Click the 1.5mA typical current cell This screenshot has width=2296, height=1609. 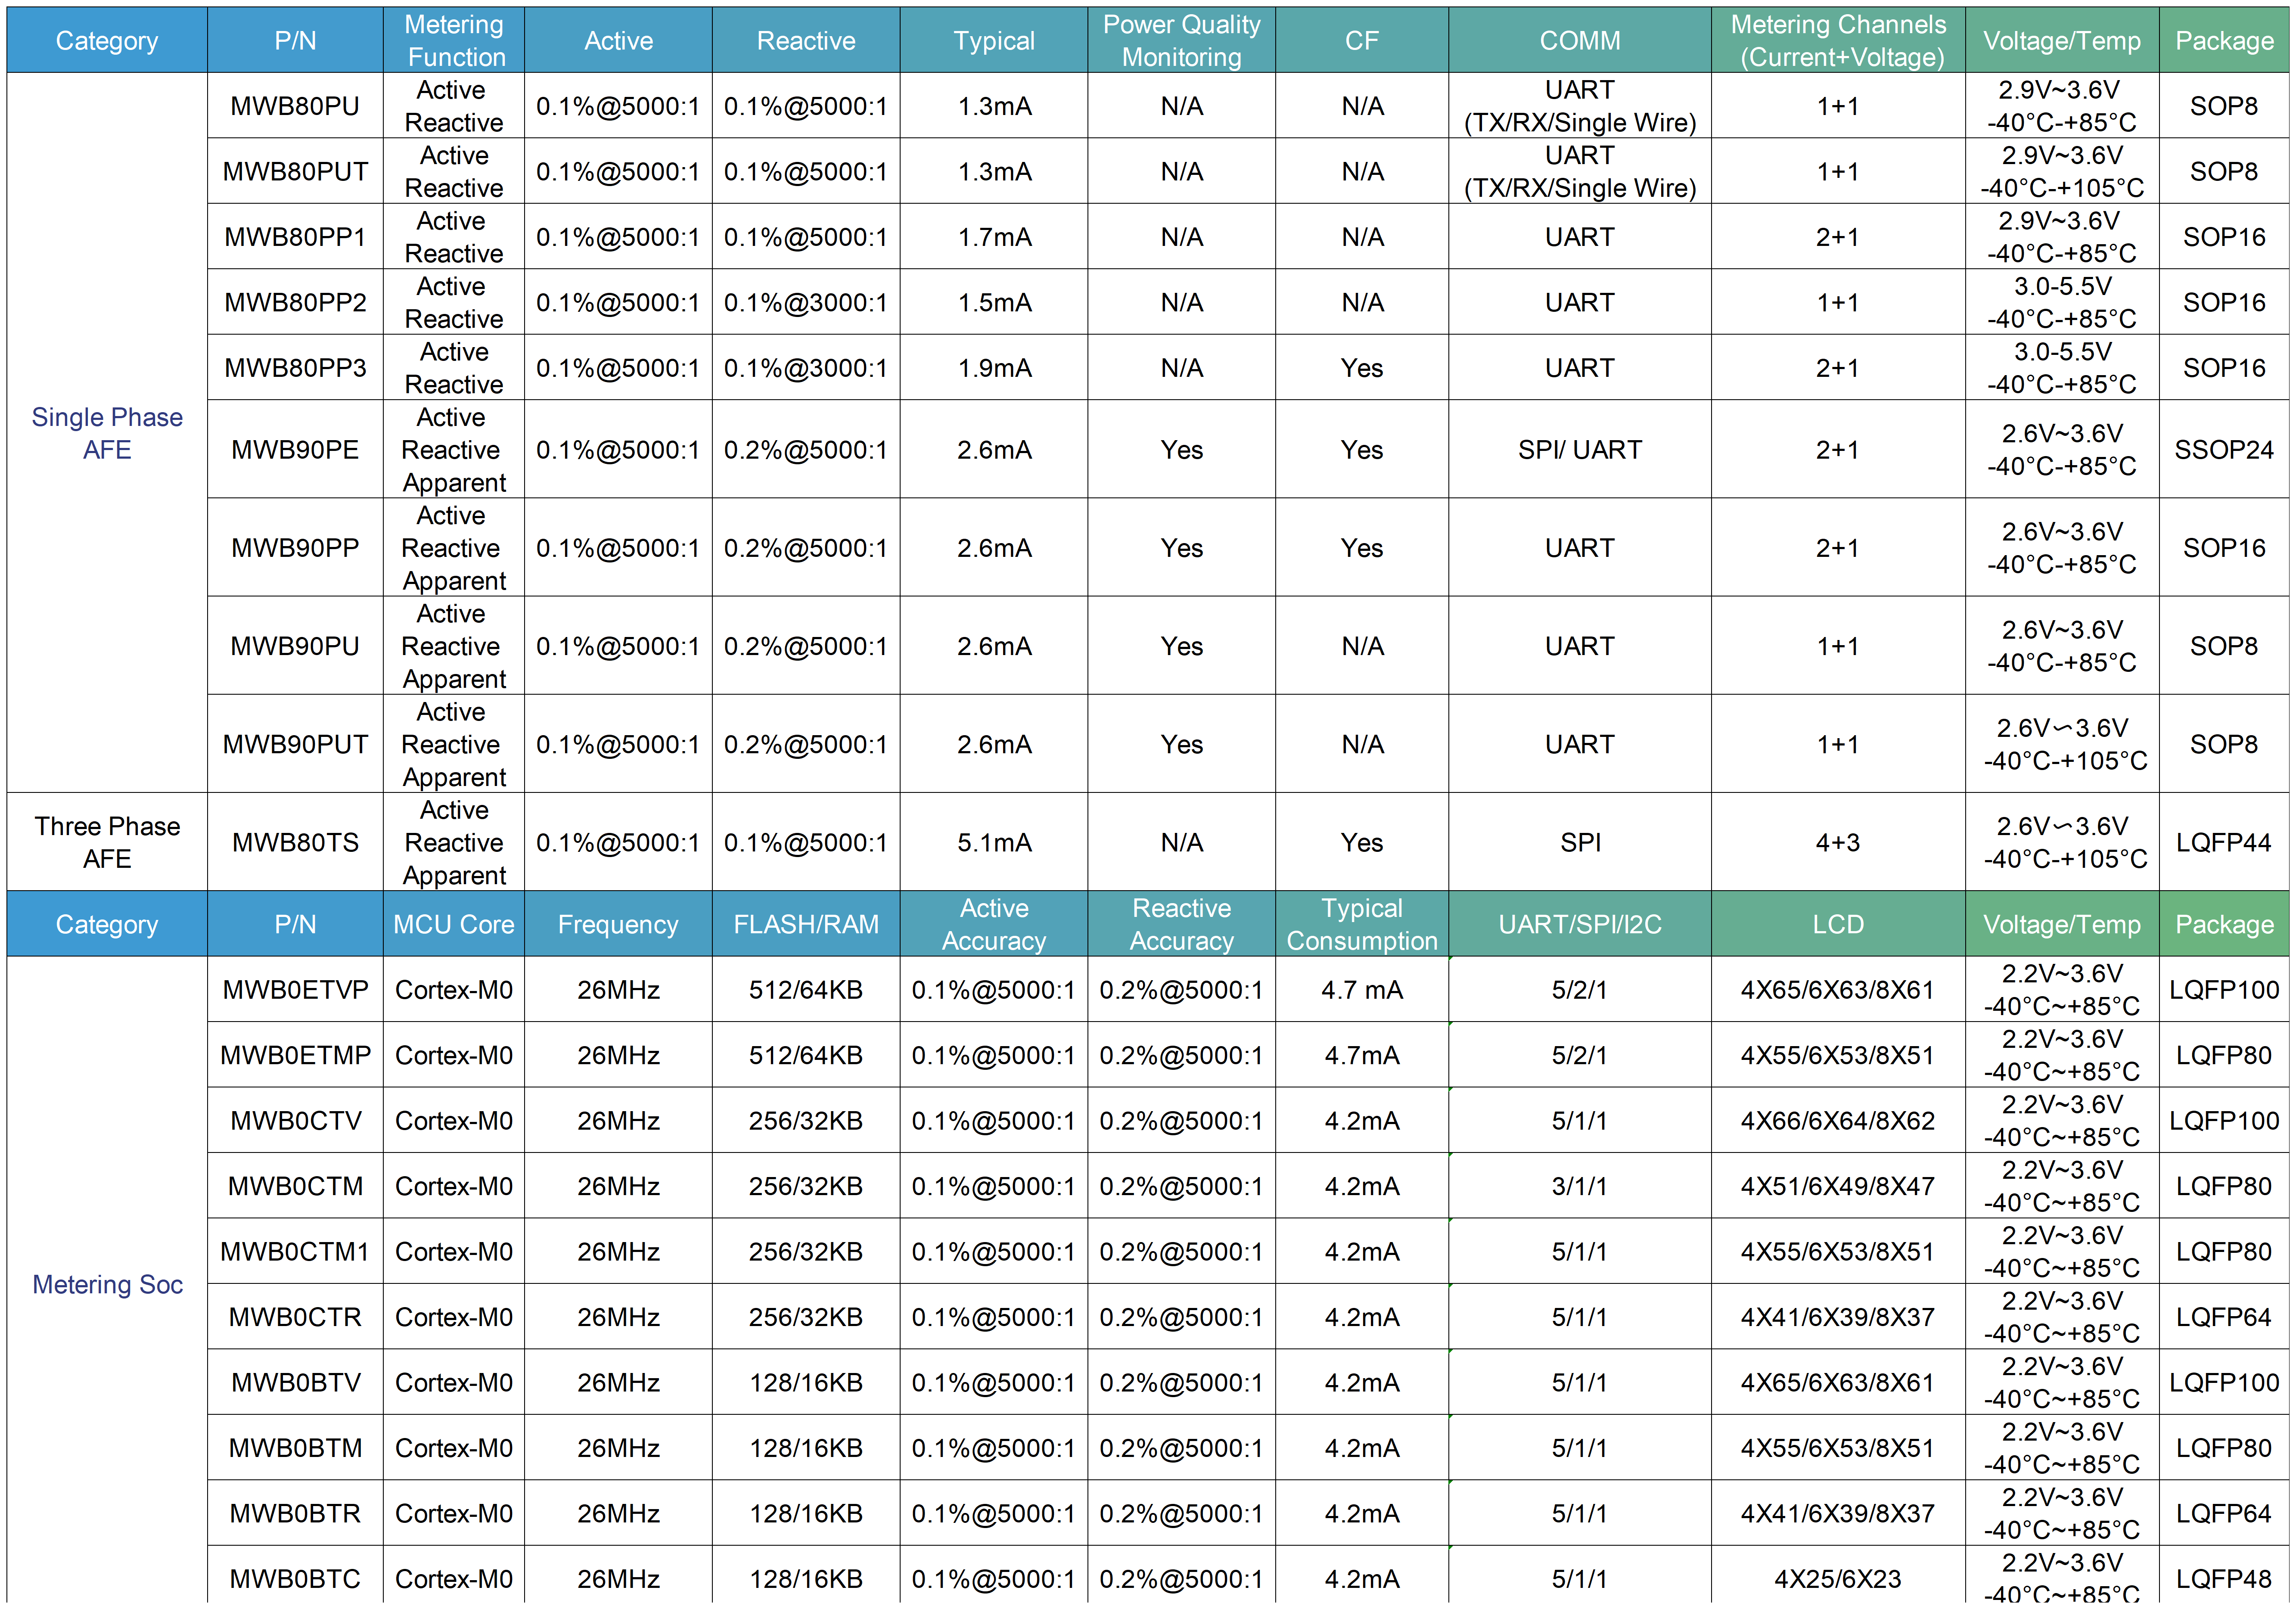994,302
